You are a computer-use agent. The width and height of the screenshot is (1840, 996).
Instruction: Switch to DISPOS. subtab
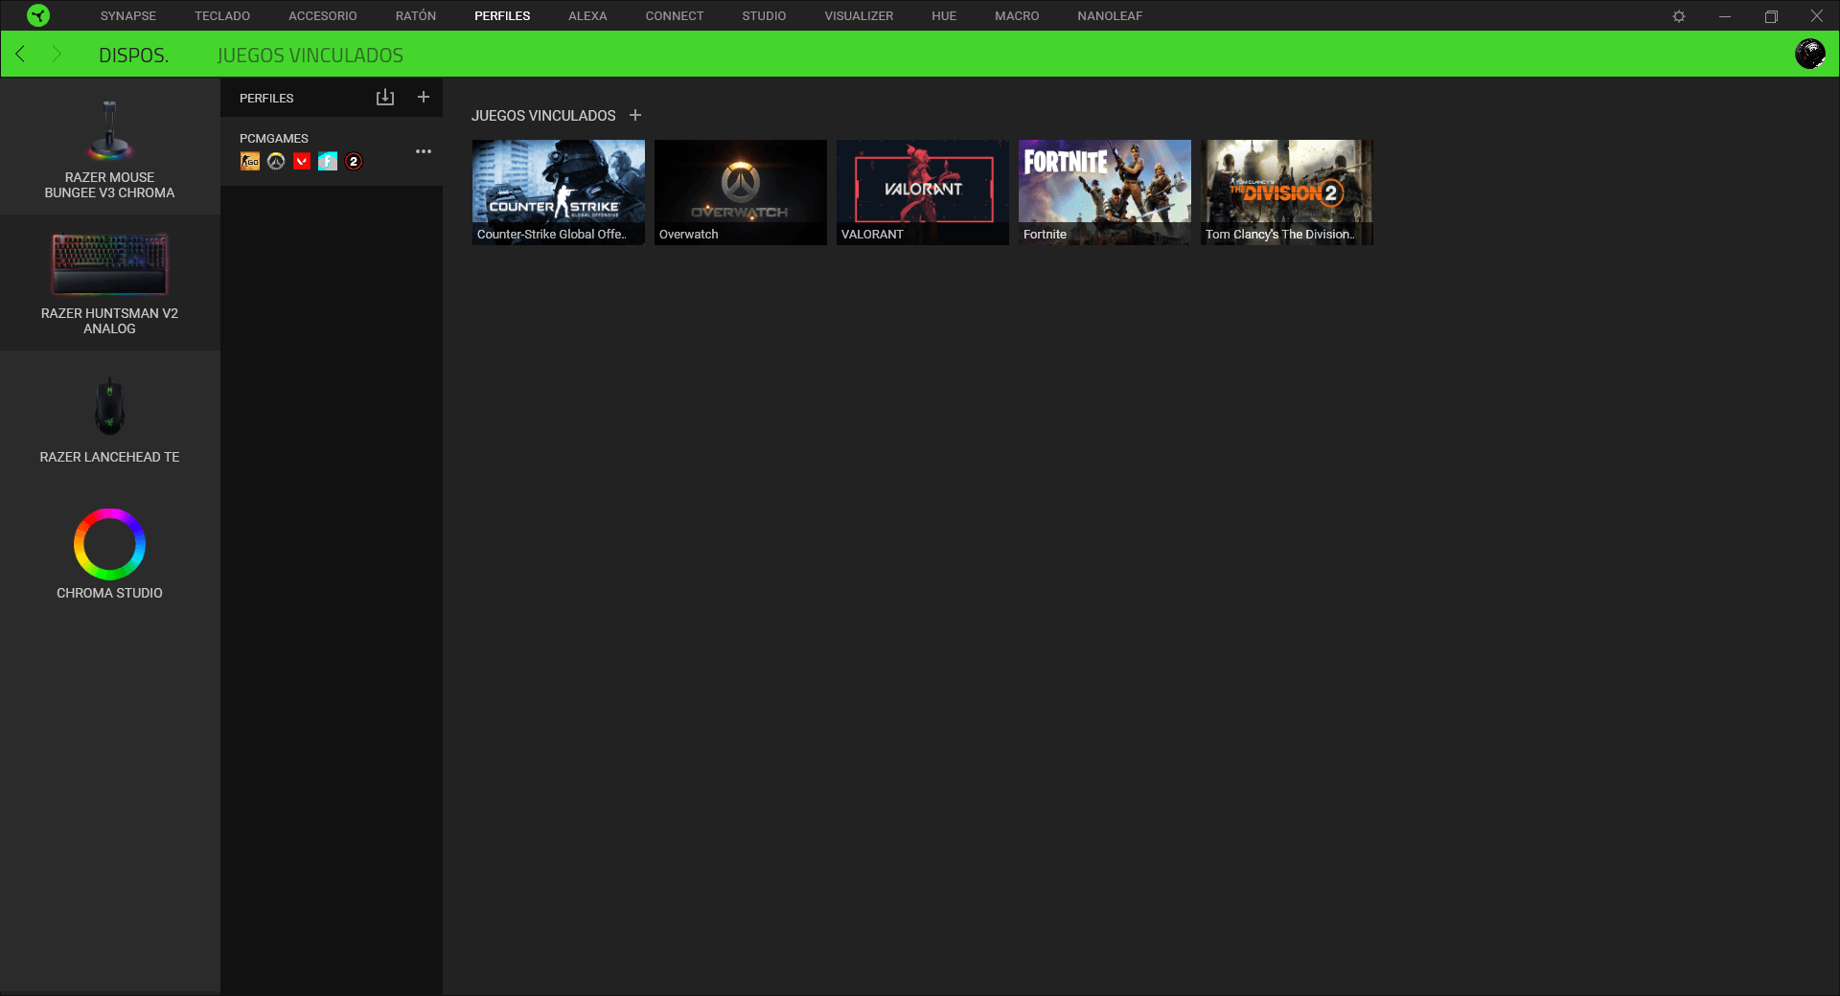(134, 56)
